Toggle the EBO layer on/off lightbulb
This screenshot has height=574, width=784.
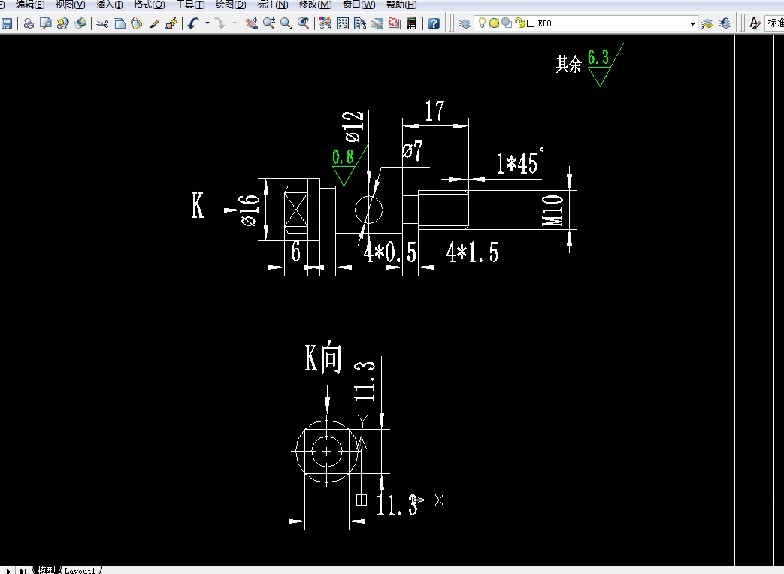(482, 23)
